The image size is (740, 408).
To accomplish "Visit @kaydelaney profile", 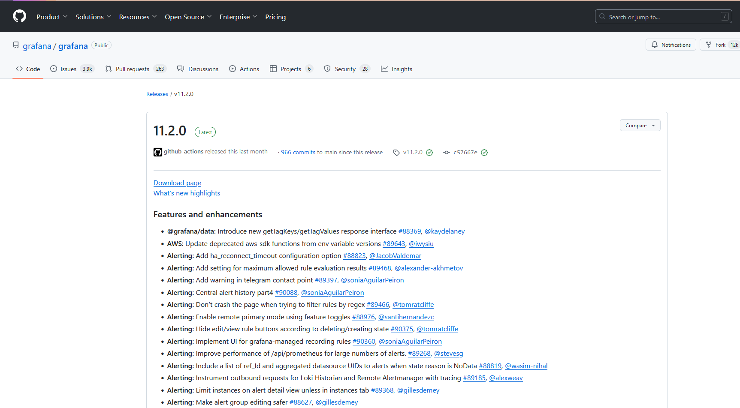I will click(444, 231).
